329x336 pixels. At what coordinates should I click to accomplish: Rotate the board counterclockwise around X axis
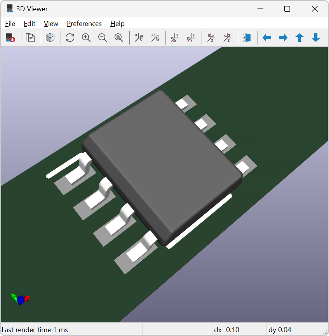coord(155,38)
